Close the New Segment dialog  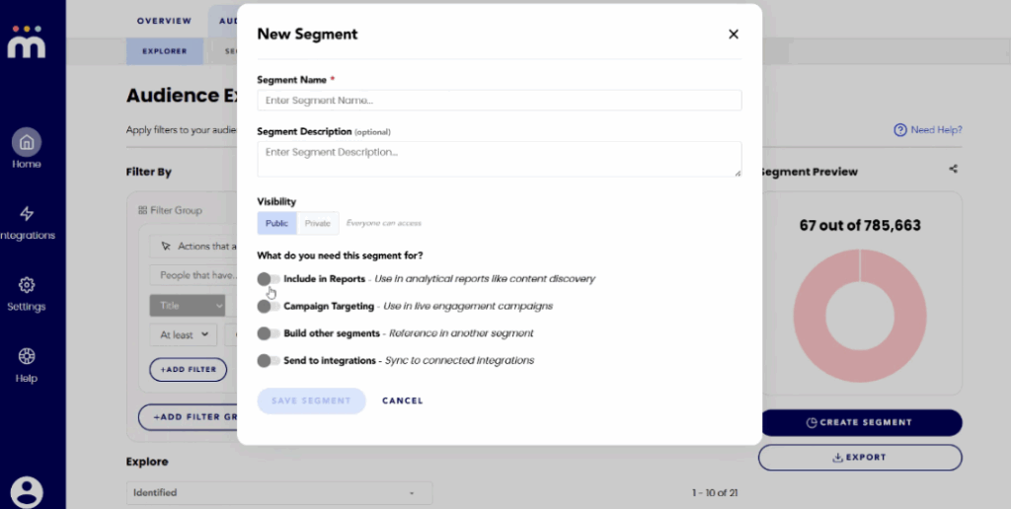(x=733, y=35)
